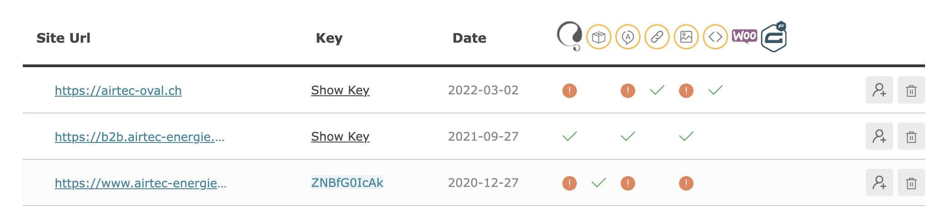Click the box package plugin icon
946x216 pixels.
point(599,37)
